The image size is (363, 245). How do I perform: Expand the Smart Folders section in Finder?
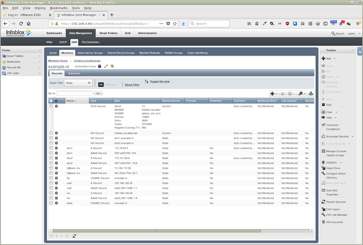pos(40,56)
